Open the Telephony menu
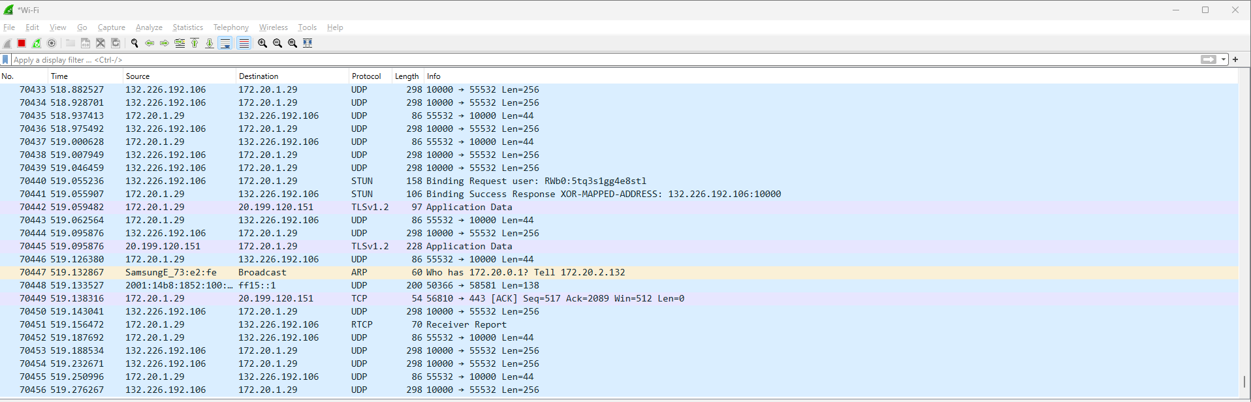1251x402 pixels. click(231, 27)
